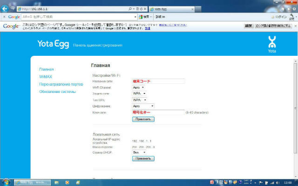Expand the Тип WPA dropdown
Viewport: 298px width, 186px height.
point(140,100)
